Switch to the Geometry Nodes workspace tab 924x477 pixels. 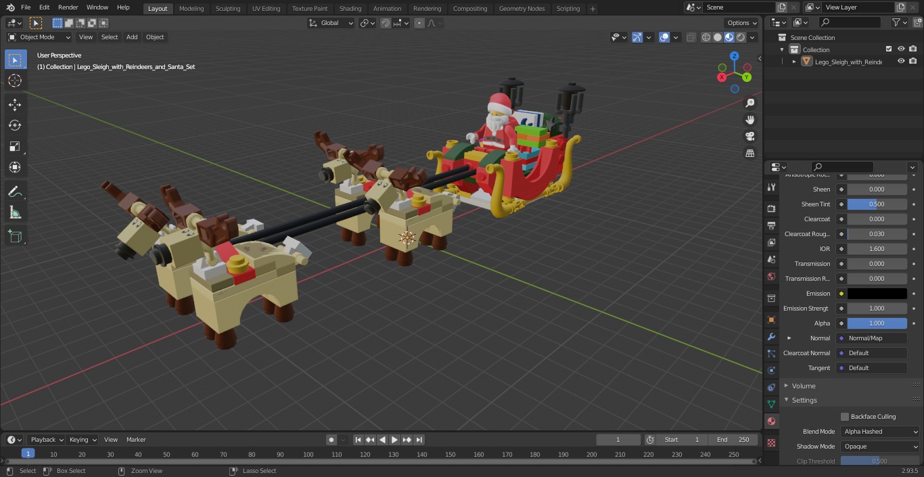[x=522, y=9]
